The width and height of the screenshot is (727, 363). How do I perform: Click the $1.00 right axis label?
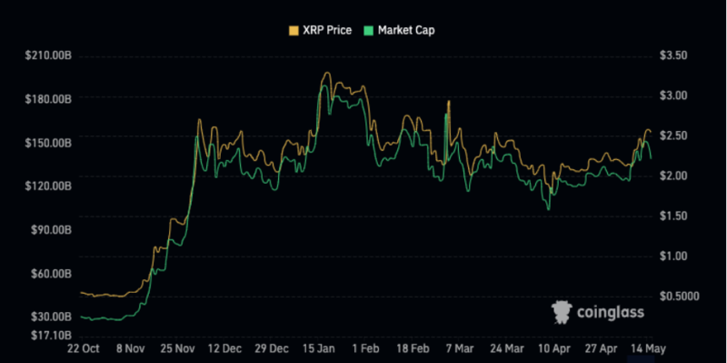point(672,257)
